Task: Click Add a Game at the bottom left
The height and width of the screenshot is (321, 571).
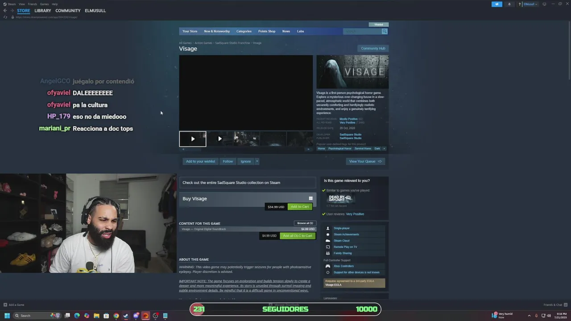Action: (x=14, y=305)
